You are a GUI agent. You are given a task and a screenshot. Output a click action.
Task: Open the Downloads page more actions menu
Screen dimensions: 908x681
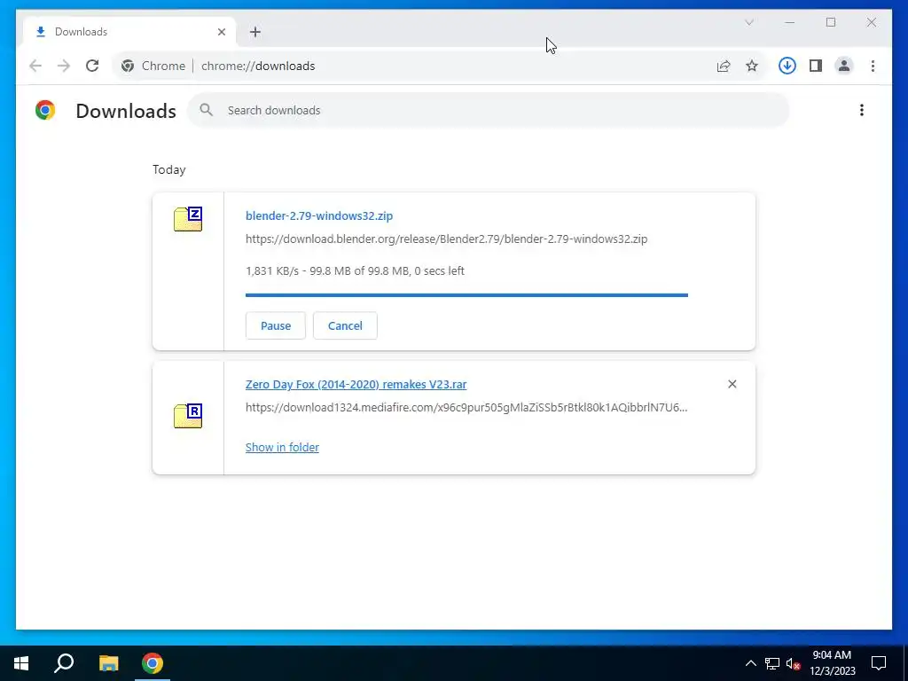pos(862,110)
